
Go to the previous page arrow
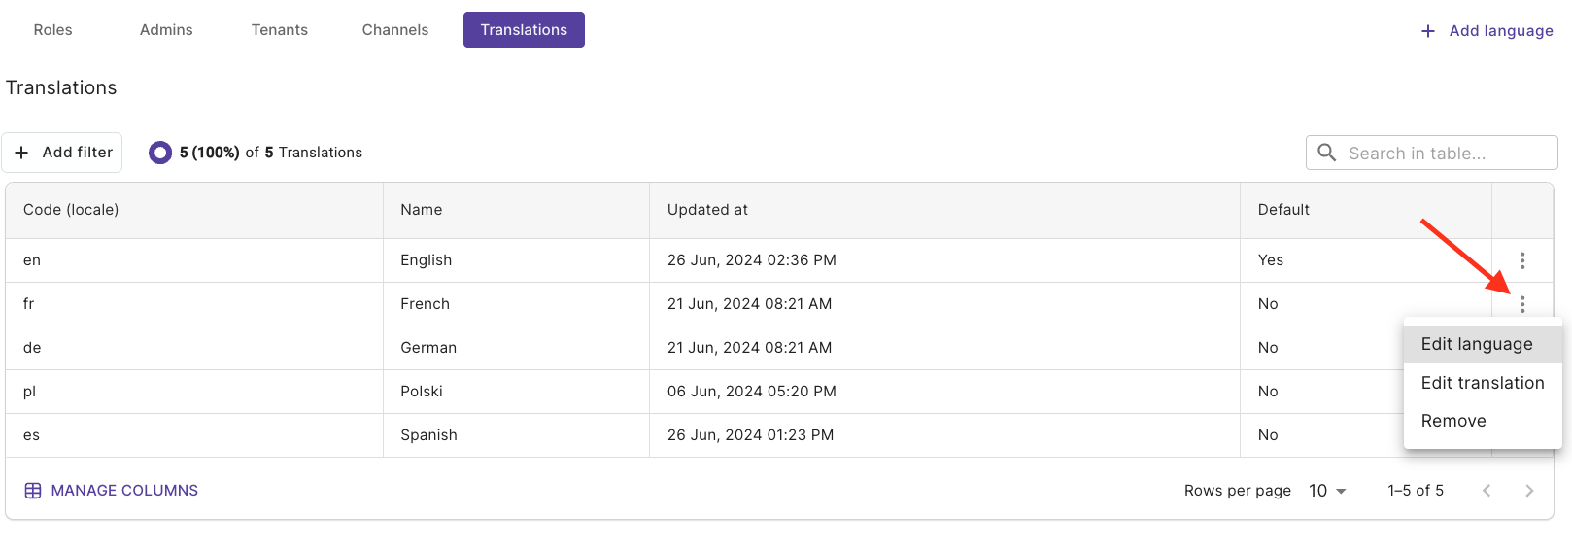click(x=1487, y=491)
